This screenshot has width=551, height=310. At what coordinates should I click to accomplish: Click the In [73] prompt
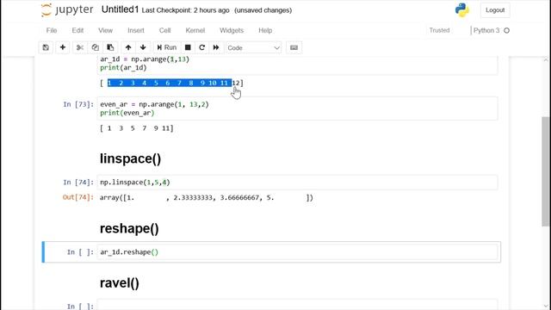pyautogui.click(x=78, y=104)
